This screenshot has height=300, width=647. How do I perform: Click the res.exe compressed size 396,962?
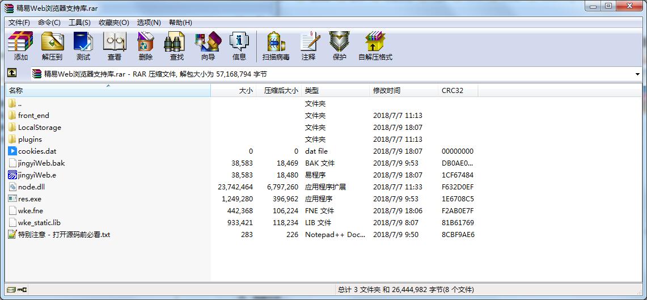tap(285, 199)
